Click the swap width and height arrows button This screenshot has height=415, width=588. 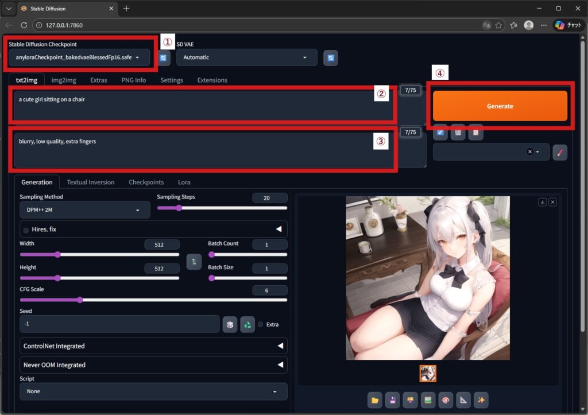tap(194, 261)
